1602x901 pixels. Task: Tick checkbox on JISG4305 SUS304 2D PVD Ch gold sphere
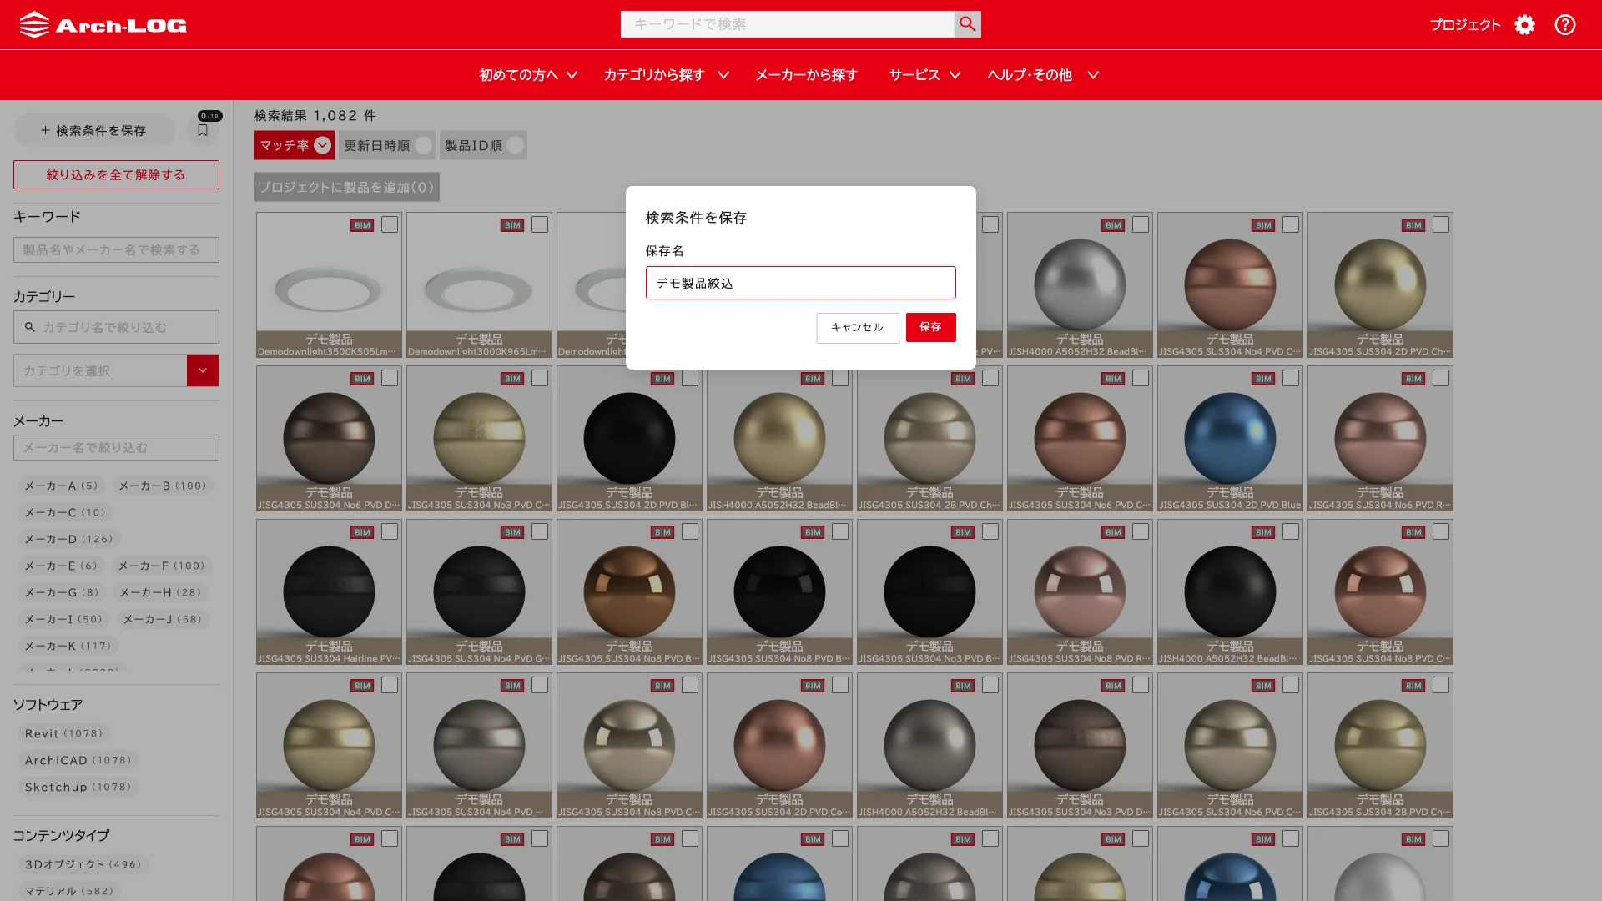1441,224
